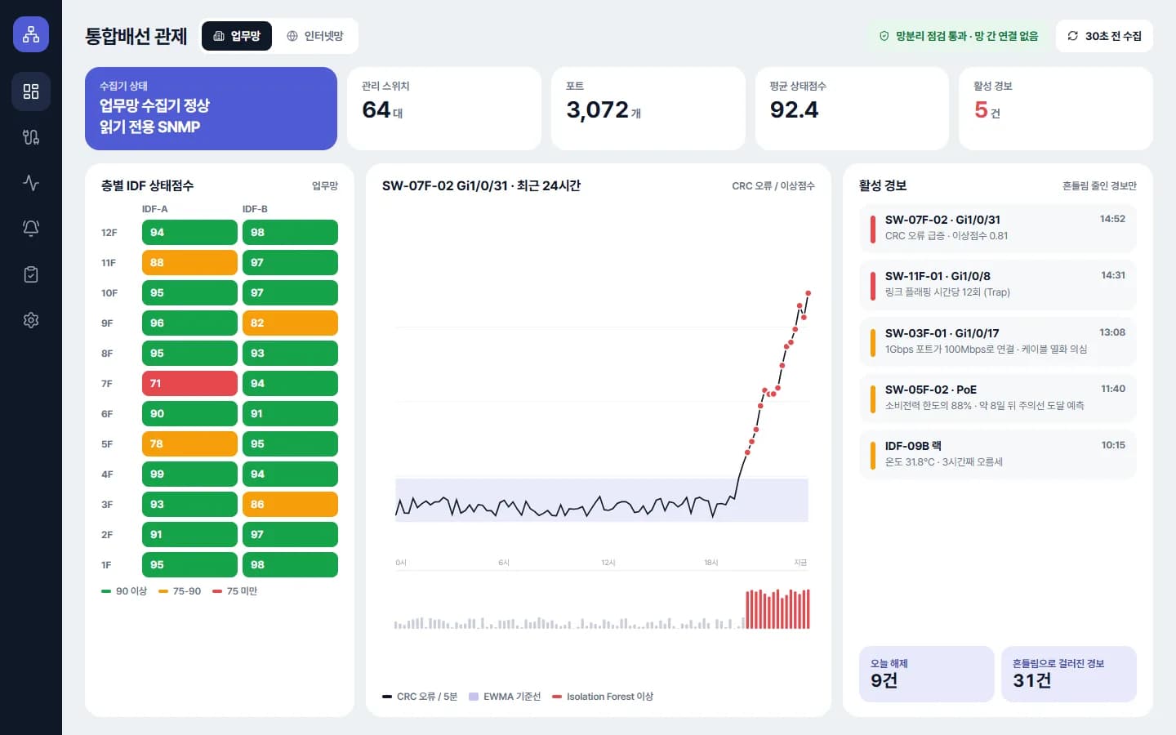Click the 90 이상 legend item
Screen dimensions: 1176x735
[124, 591]
